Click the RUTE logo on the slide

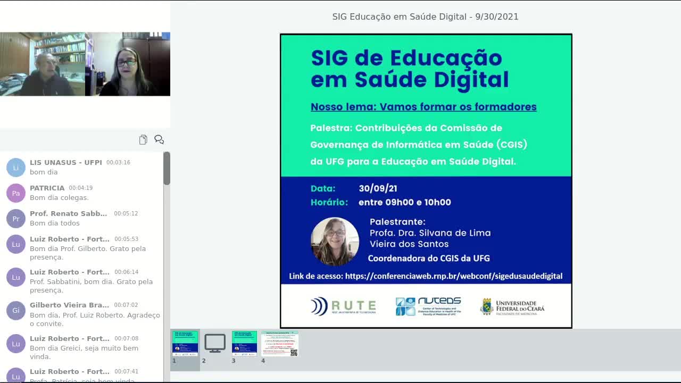(343, 306)
